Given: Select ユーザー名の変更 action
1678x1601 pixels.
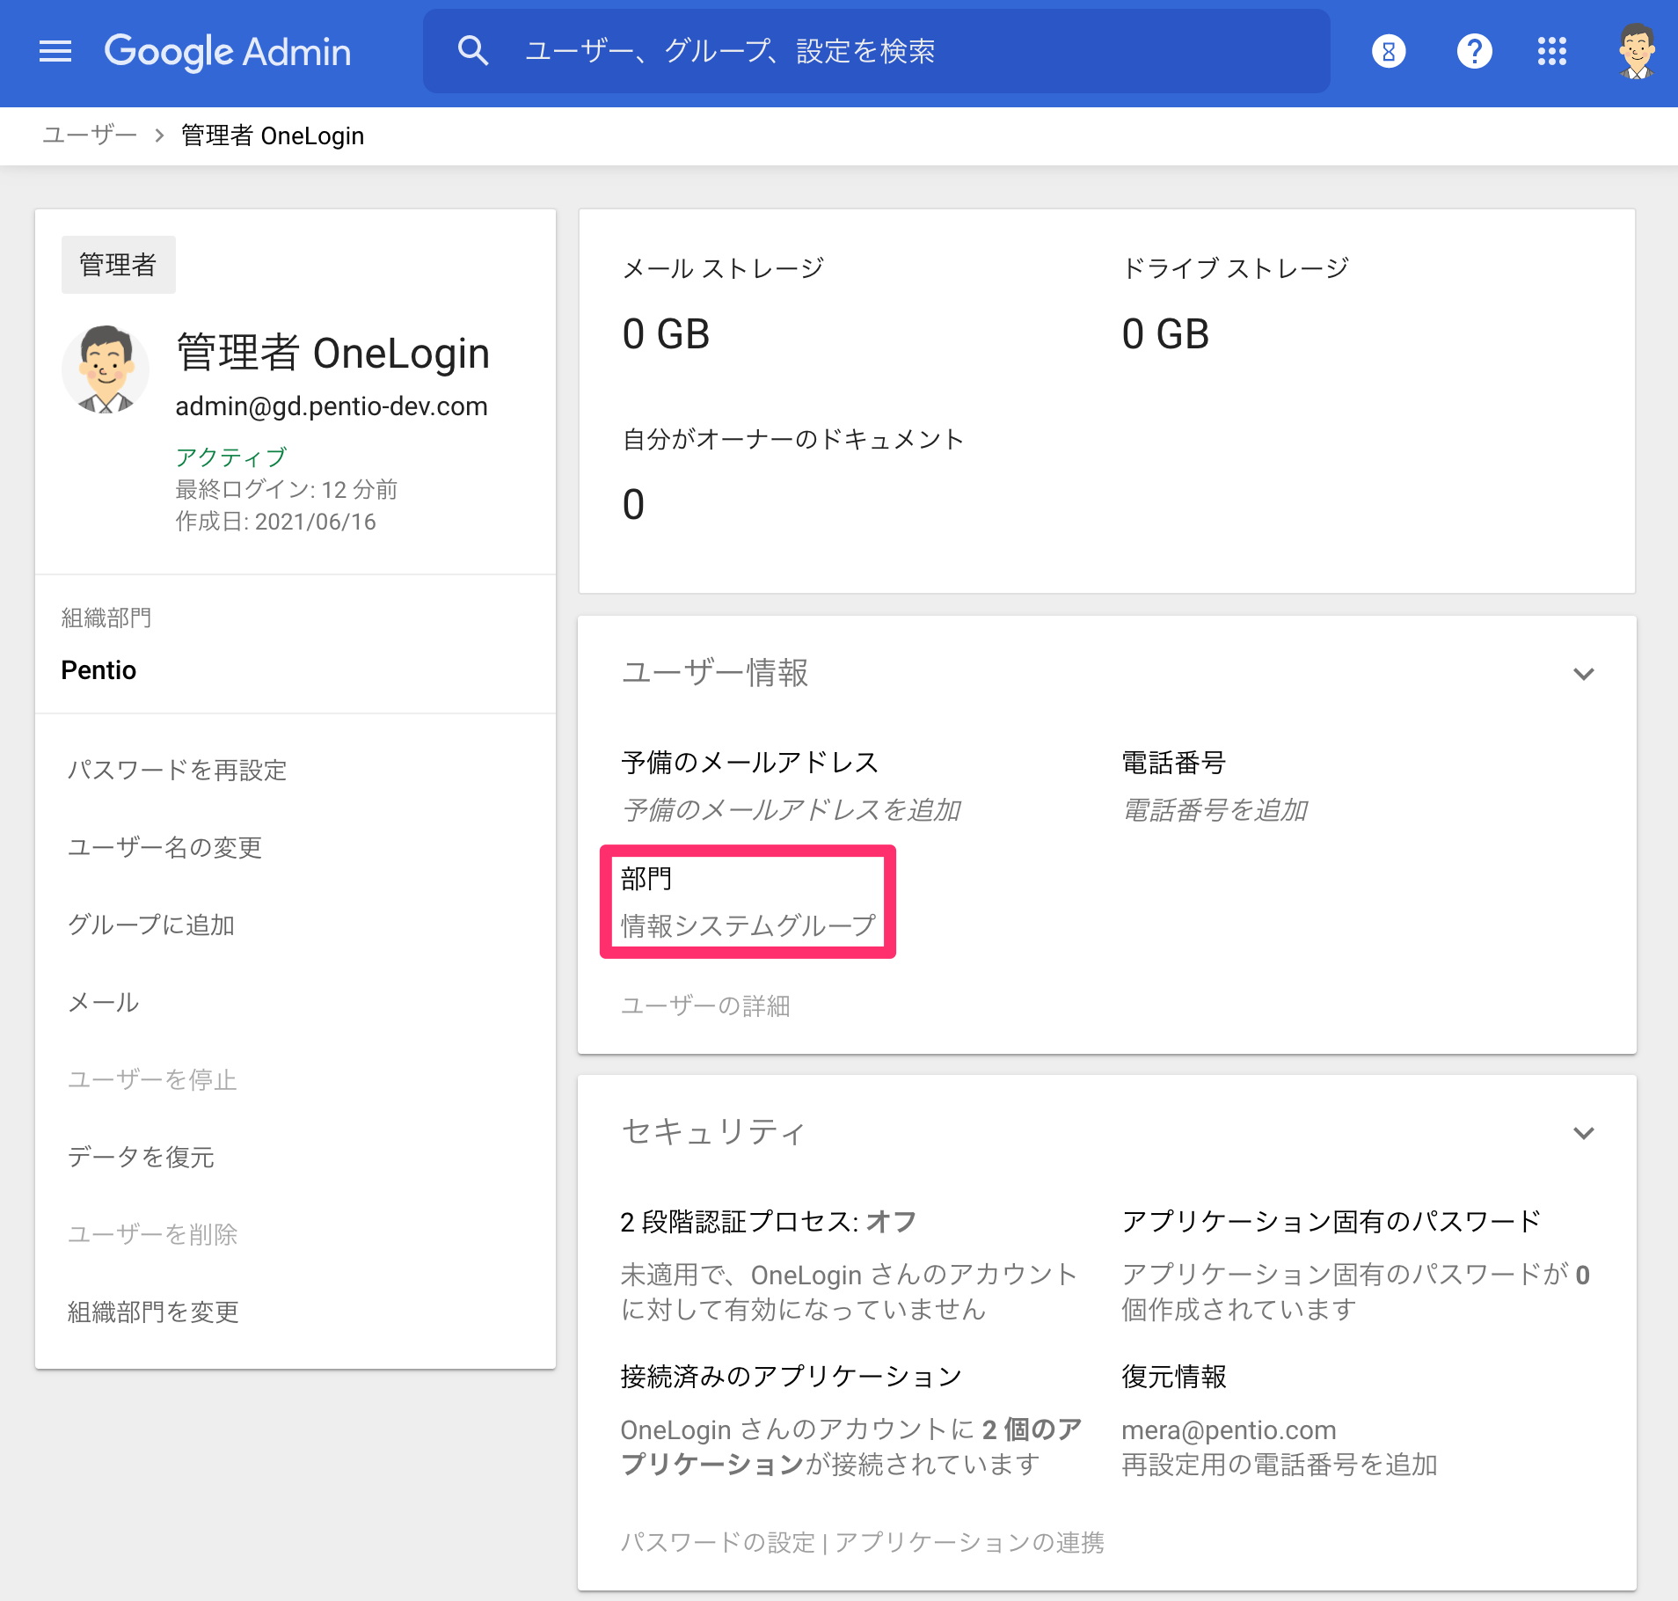Looking at the screenshot, I should point(165,848).
